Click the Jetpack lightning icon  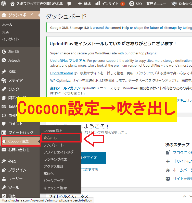tap(4, 60)
